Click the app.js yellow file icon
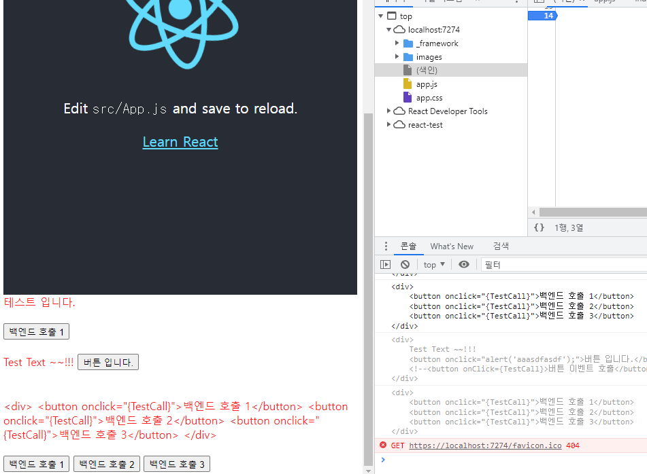Viewport: 647px width, 474px height. (408, 84)
